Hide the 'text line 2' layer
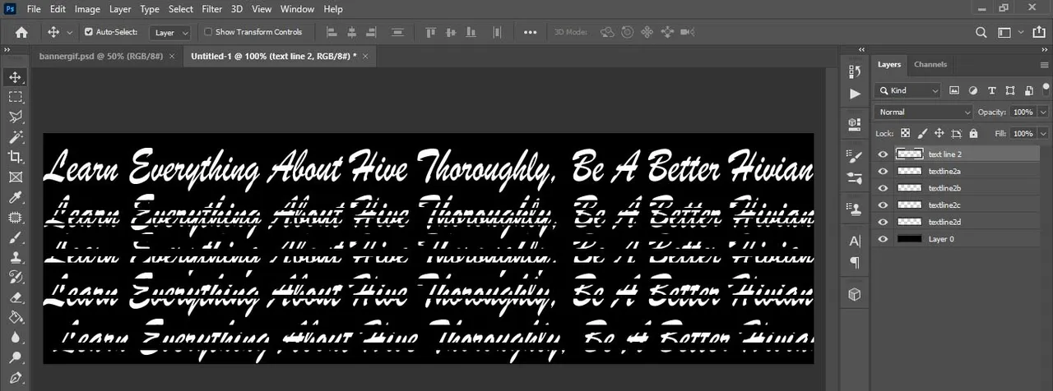Viewport: 1053px width, 391px height. (884, 154)
